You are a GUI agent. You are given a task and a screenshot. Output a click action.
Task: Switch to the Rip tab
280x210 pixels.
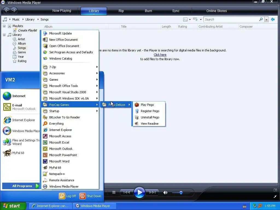pos(121,11)
